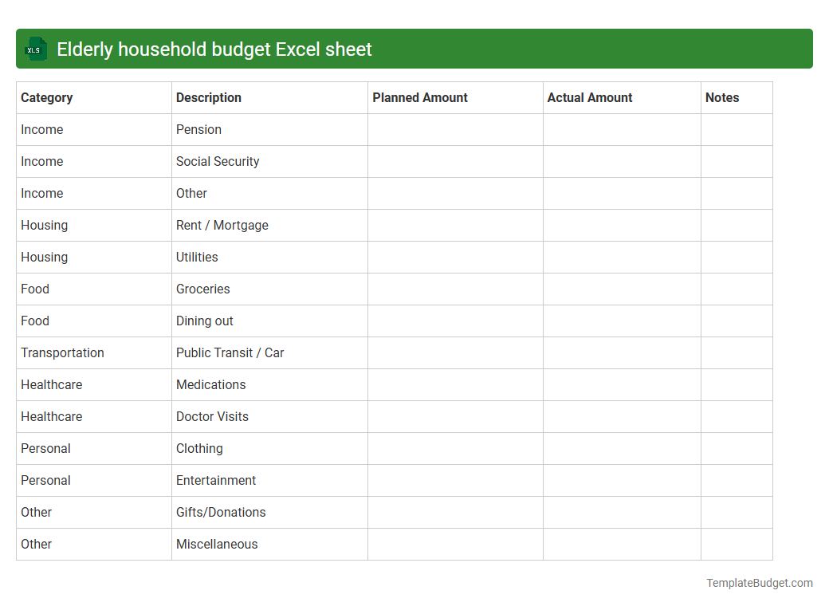Click the green XLS file icon
Image resolution: width=829 pixels, height=606 pixels.
[x=35, y=49]
